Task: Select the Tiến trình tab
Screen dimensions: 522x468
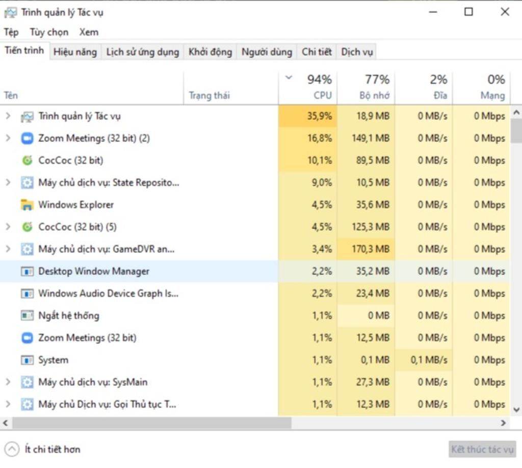Action: click(24, 51)
